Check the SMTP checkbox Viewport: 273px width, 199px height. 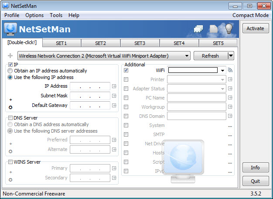[126, 134]
